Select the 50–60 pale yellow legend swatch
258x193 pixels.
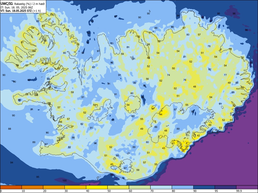(118, 187)
